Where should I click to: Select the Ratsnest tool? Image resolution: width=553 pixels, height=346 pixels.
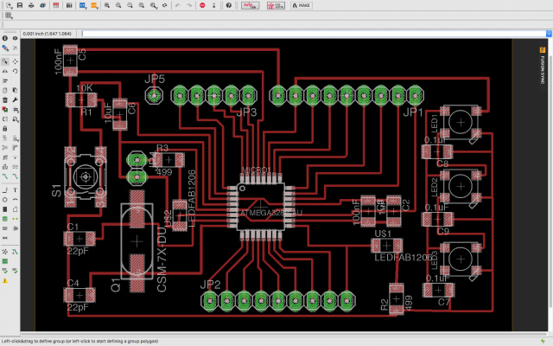(5, 252)
